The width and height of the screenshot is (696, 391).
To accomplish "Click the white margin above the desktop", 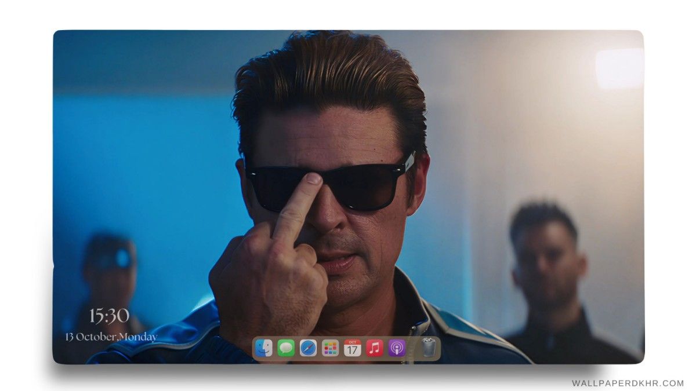I will coord(348,14).
